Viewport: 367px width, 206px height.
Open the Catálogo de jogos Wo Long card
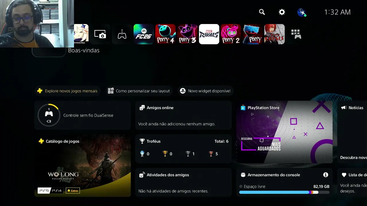(83, 165)
